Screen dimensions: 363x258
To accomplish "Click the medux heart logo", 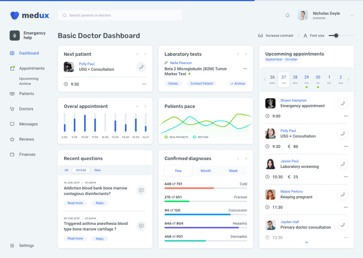I will pyautogui.click(x=15, y=15).
